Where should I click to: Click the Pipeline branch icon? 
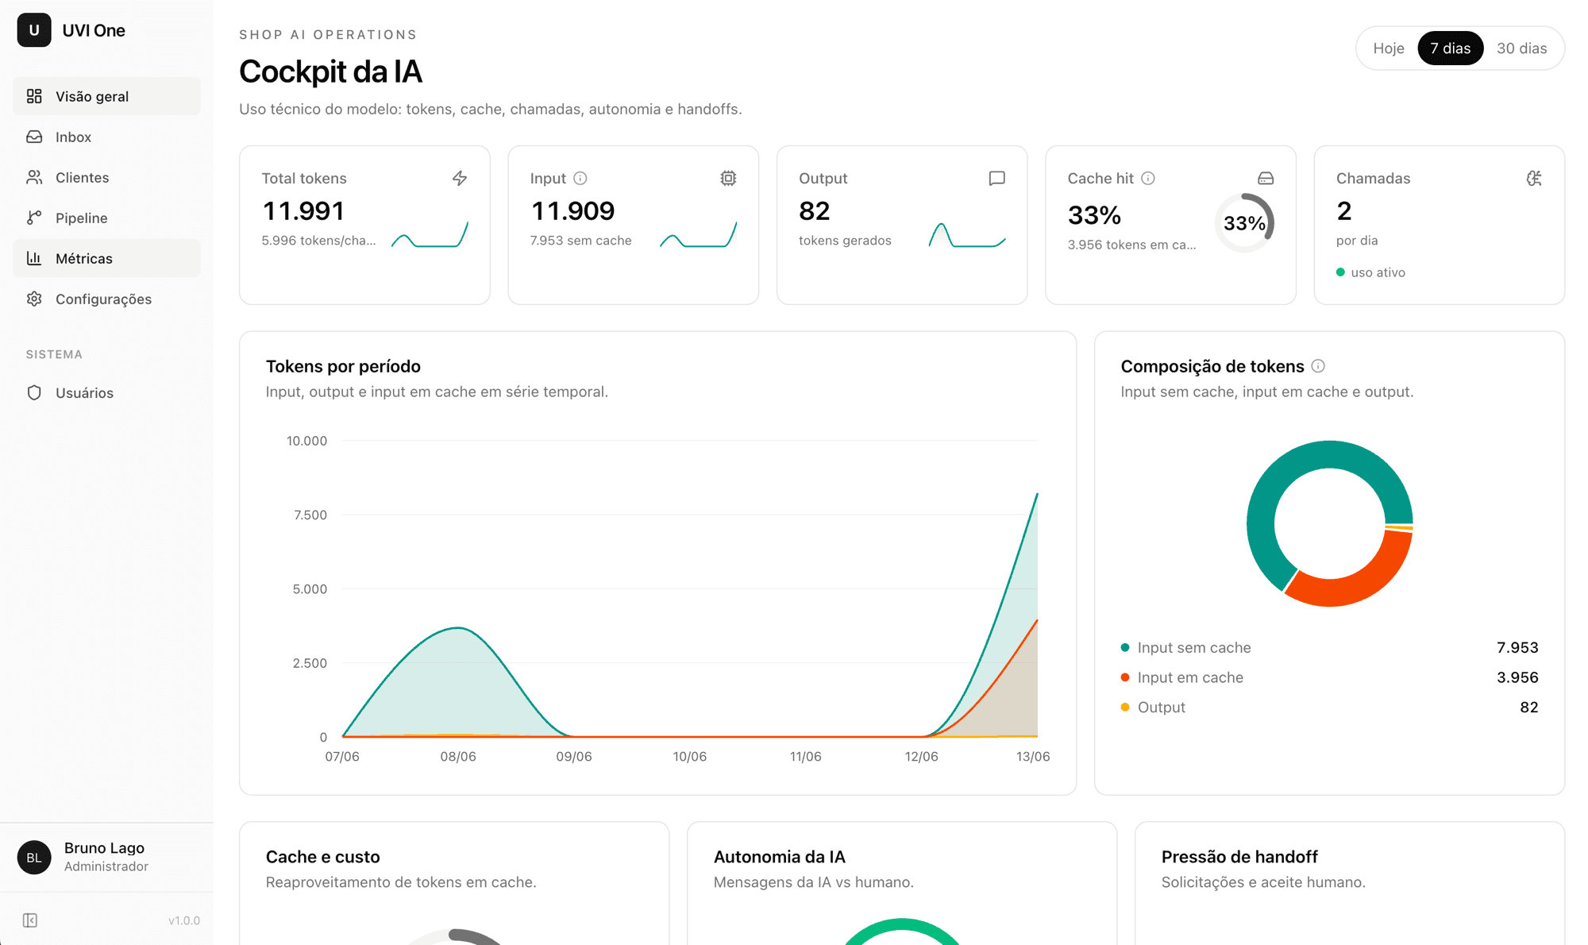[x=34, y=218]
